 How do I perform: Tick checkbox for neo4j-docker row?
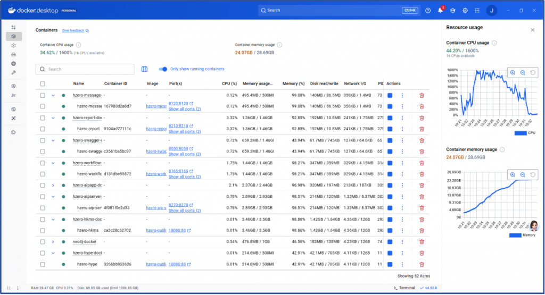pos(43,241)
